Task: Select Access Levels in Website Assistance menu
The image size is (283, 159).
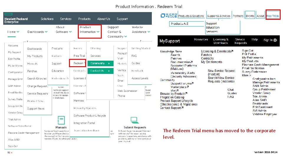Action: click(x=140, y=78)
